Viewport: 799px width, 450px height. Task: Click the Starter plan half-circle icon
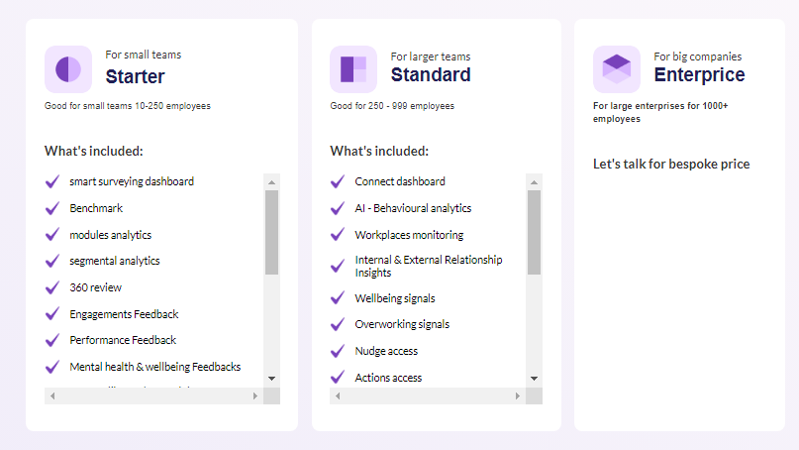pyautogui.click(x=68, y=69)
